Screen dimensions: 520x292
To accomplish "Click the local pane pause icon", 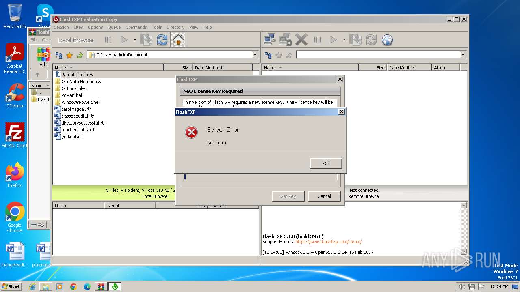I will point(108,40).
